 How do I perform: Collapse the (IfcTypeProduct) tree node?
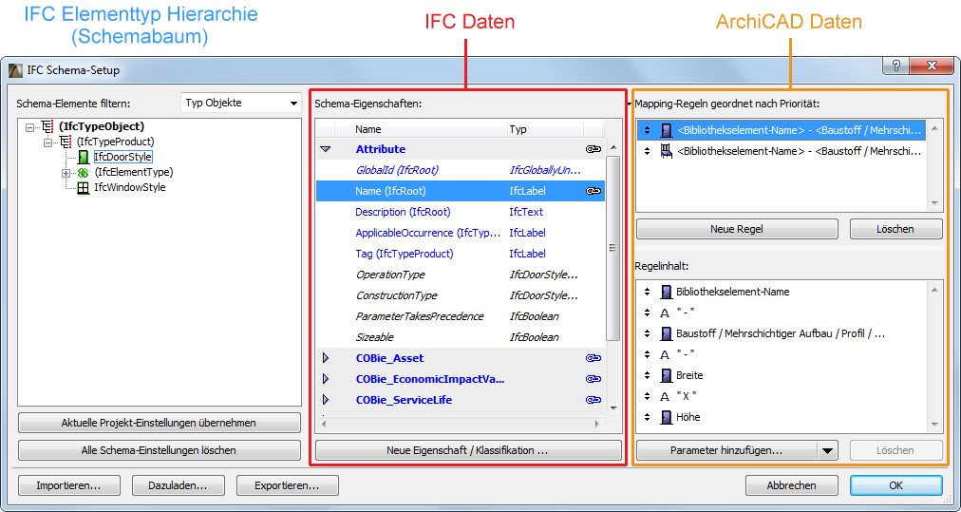[x=47, y=142]
